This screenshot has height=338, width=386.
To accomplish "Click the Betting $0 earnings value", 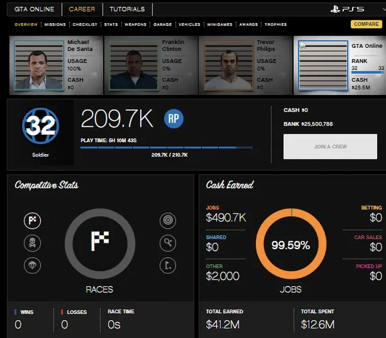I will 376,218.
